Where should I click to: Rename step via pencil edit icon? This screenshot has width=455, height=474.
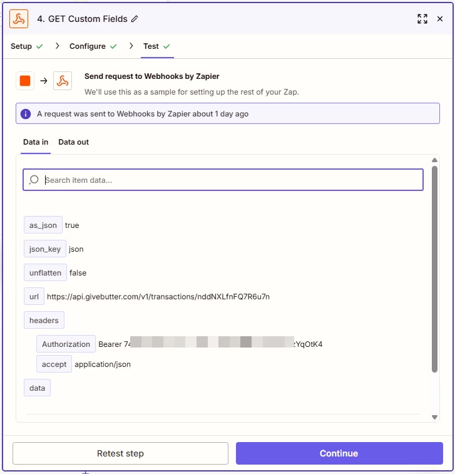point(135,19)
